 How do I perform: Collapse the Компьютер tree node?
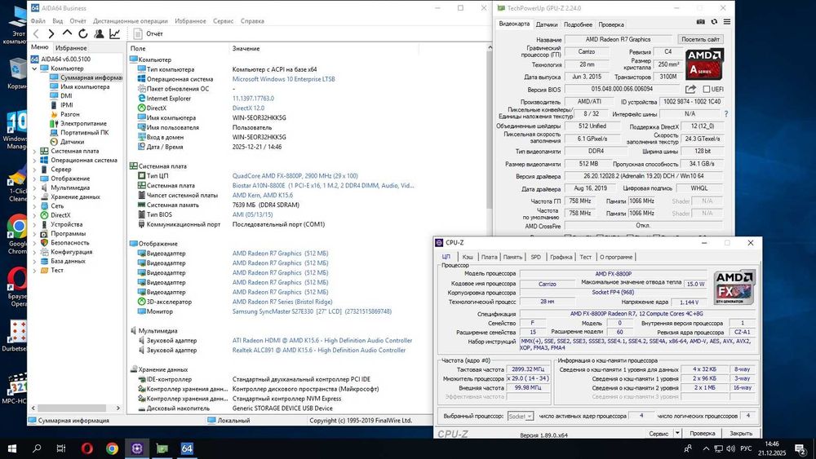pos(35,68)
